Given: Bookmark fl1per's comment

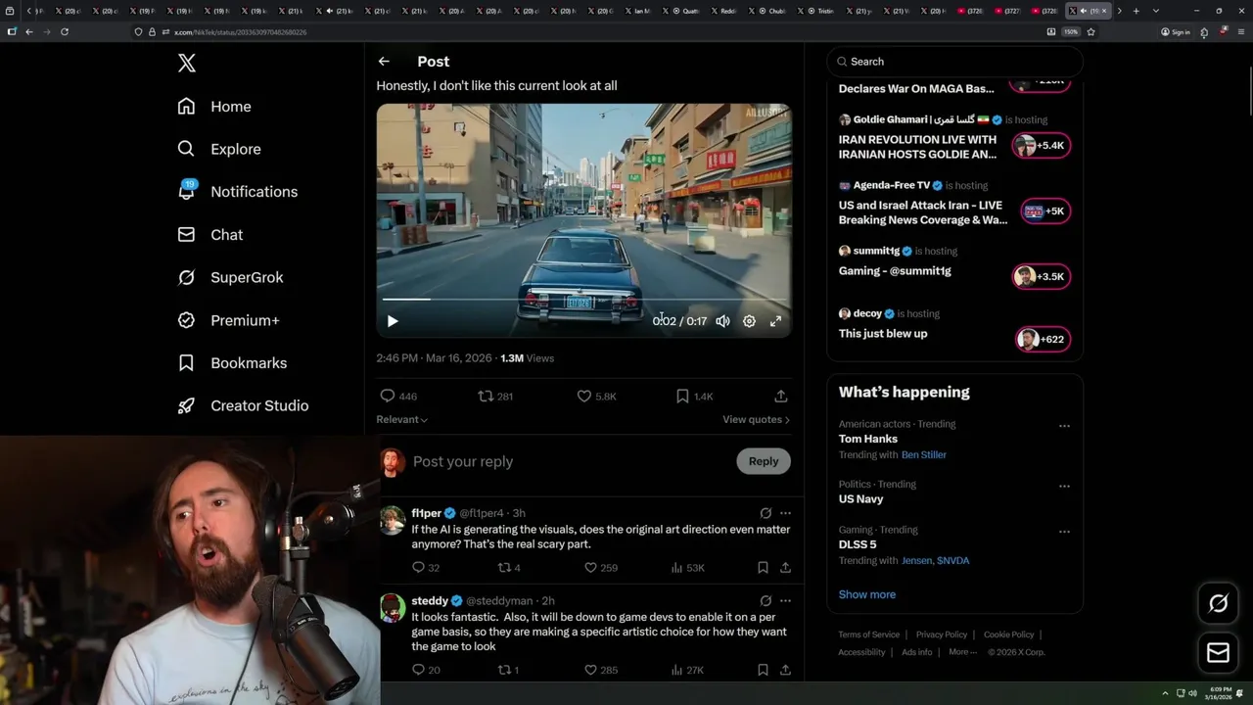Looking at the screenshot, I should (x=763, y=568).
